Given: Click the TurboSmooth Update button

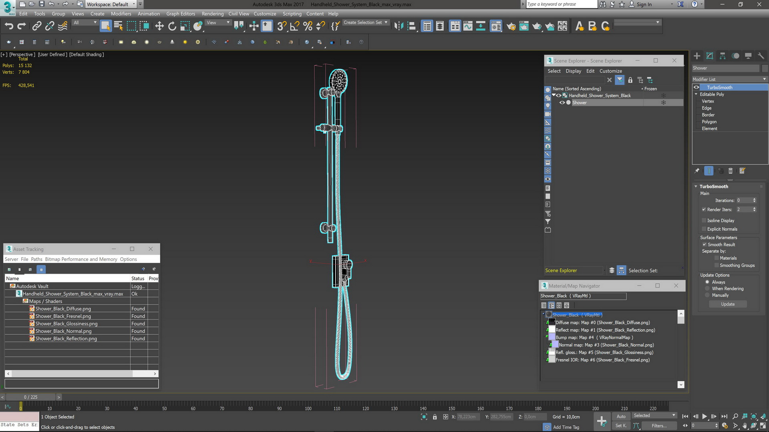Looking at the screenshot, I should (727, 304).
